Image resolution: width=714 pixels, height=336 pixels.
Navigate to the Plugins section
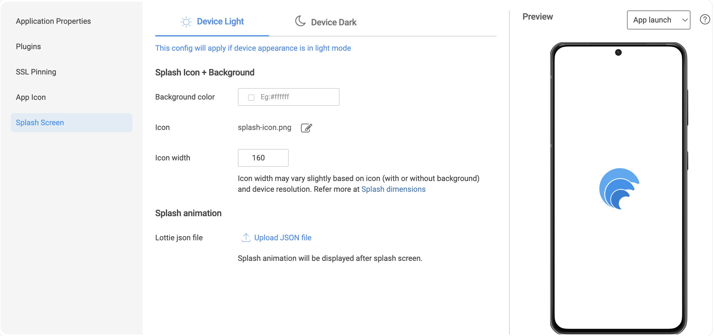pyautogui.click(x=28, y=46)
